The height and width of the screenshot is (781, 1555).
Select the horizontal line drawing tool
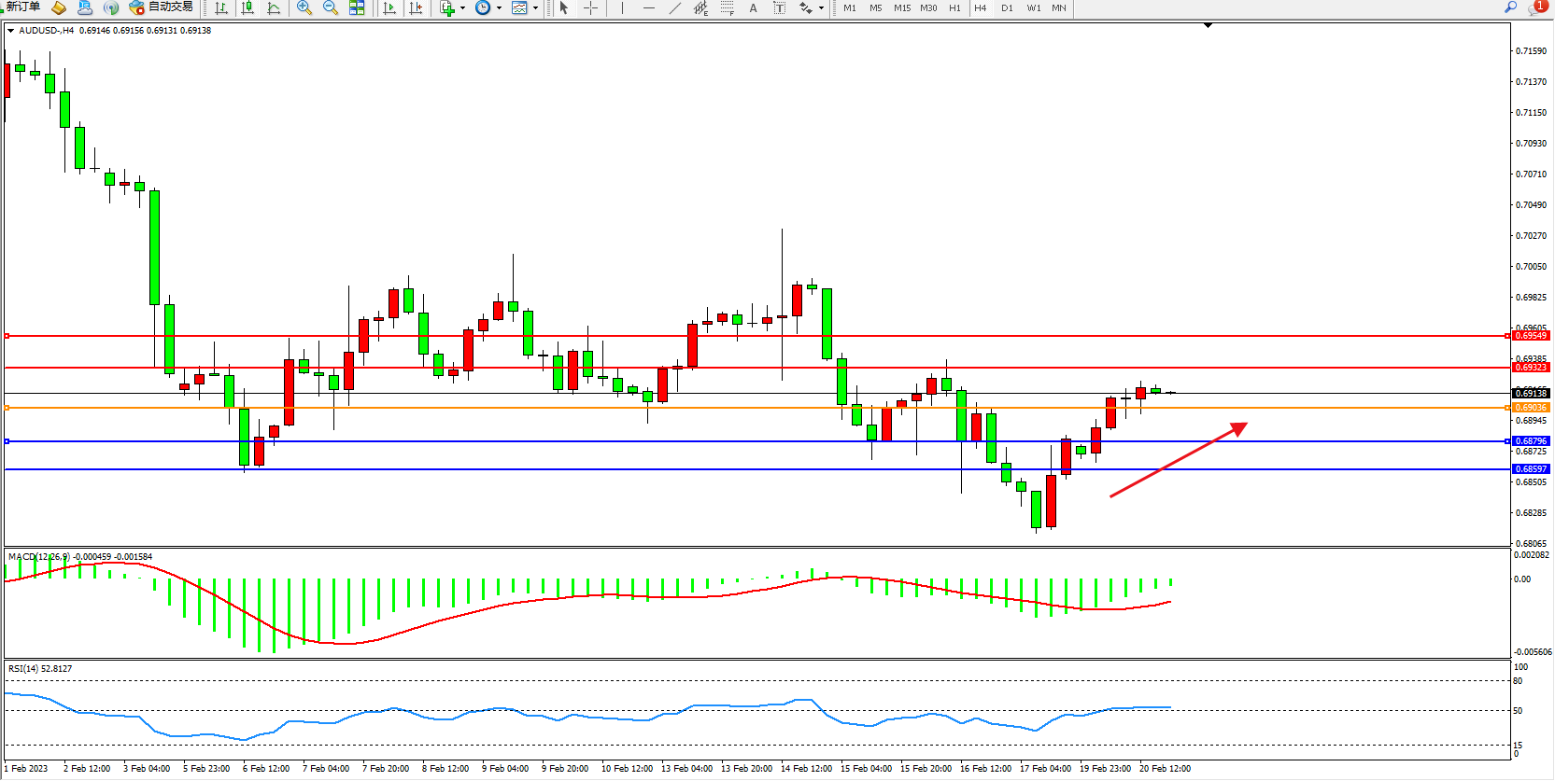649,8
